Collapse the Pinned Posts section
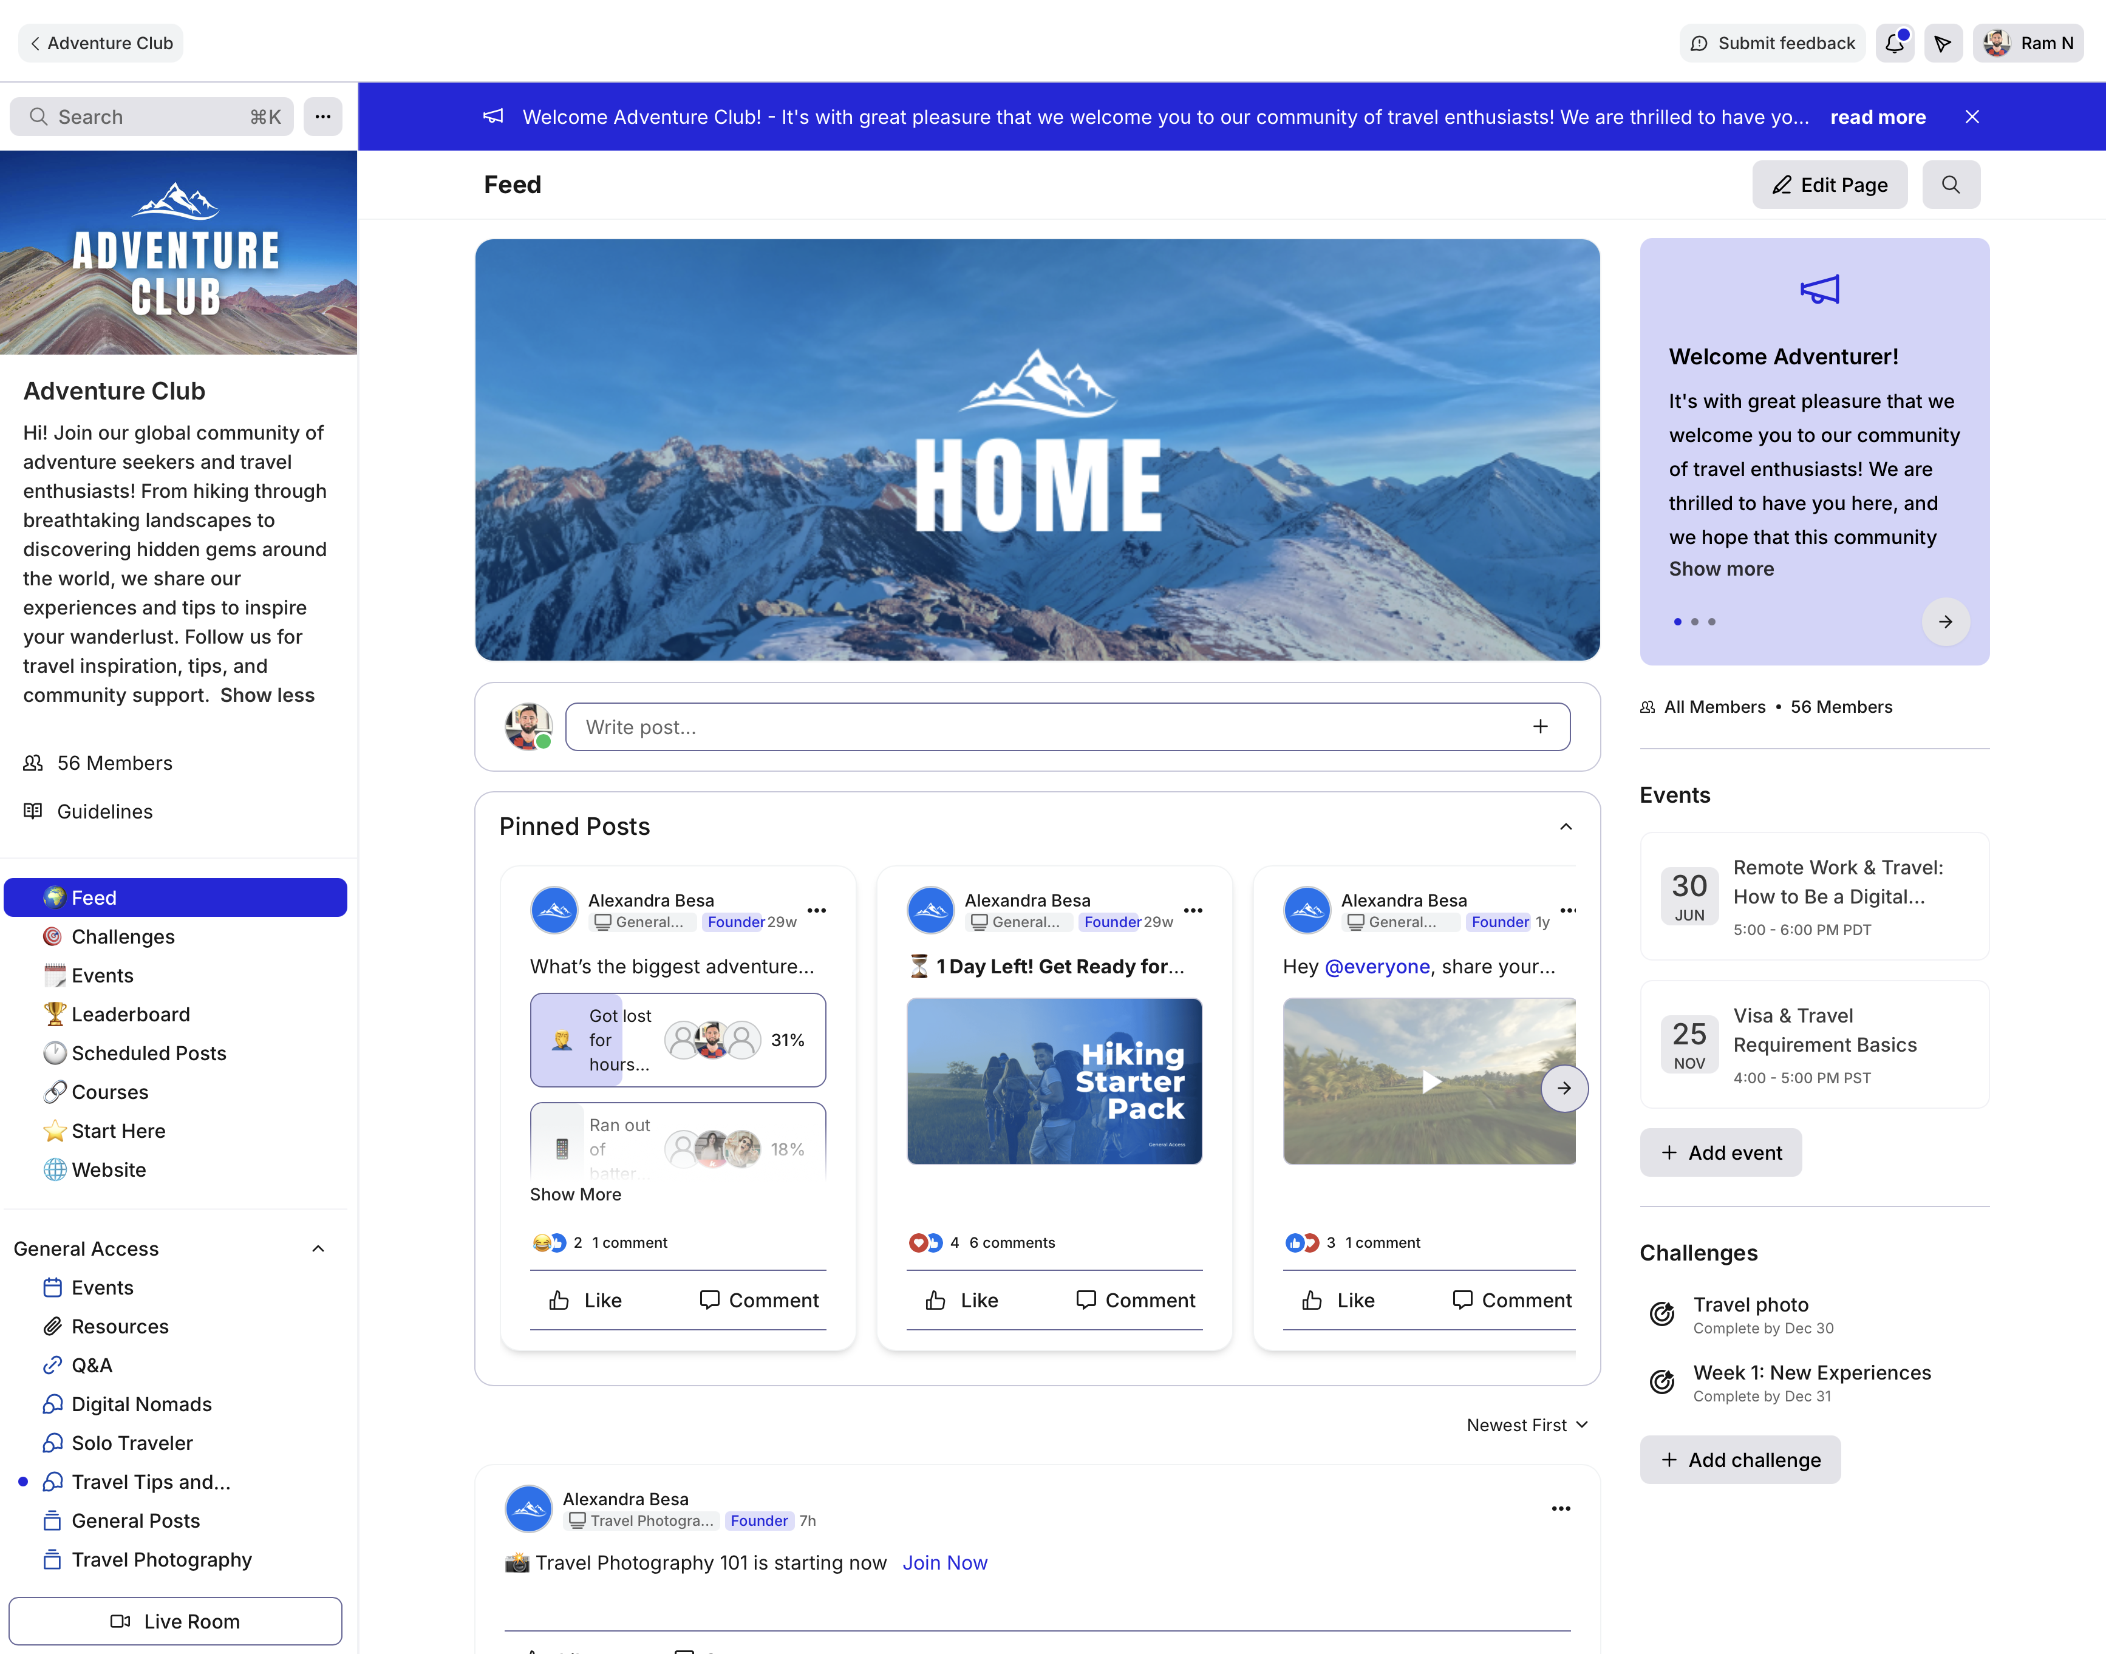 tap(1565, 826)
